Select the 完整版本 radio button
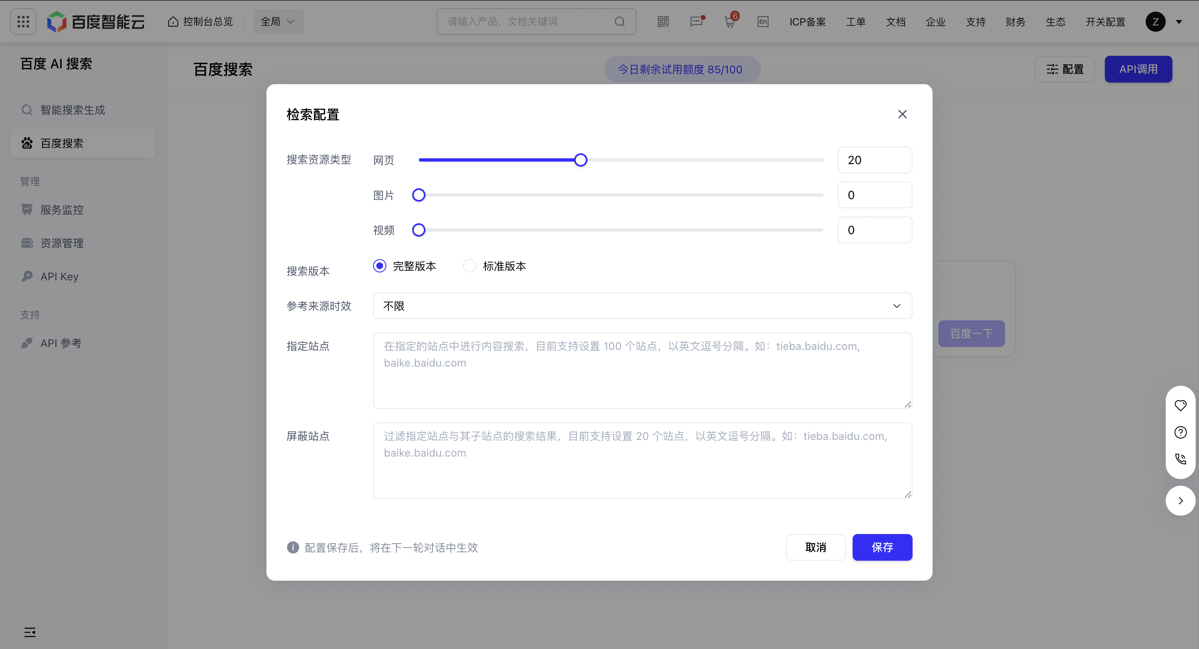The width and height of the screenshot is (1199, 649). click(379, 265)
